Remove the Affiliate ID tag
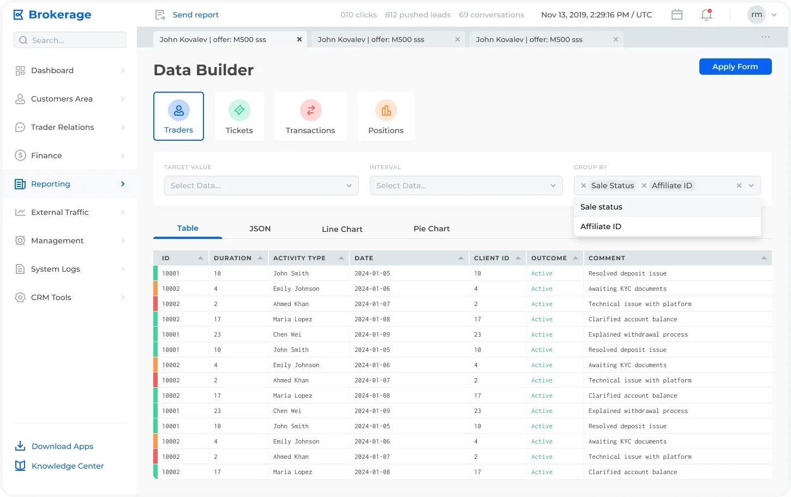791x497 pixels. [644, 185]
